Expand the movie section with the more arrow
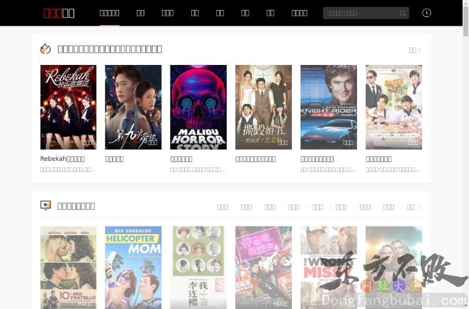The width and height of the screenshot is (469, 309). (414, 207)
